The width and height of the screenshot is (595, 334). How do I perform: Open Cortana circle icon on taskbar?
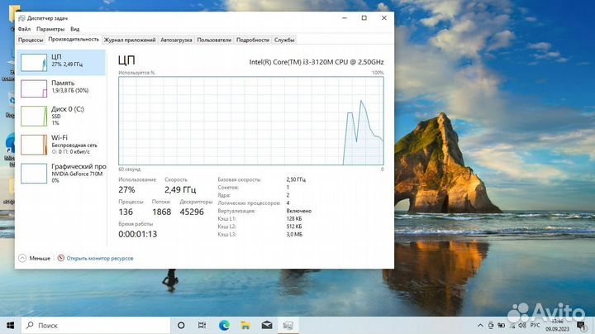pyautogui.click(x=181, y=325)
